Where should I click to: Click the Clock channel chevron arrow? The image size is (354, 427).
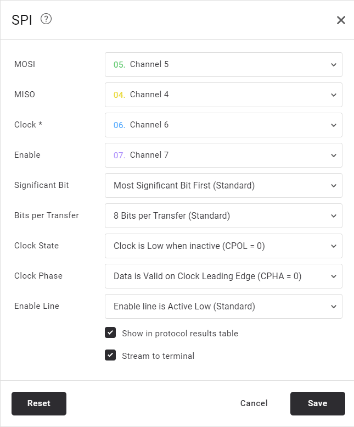point(334,125)
